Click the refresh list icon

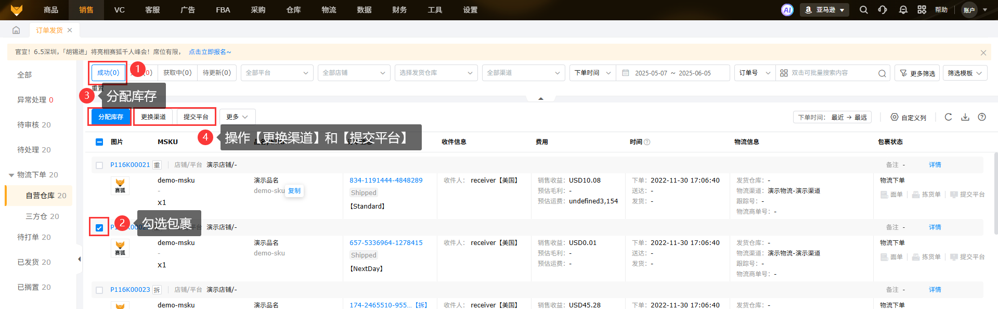(949, 117)
